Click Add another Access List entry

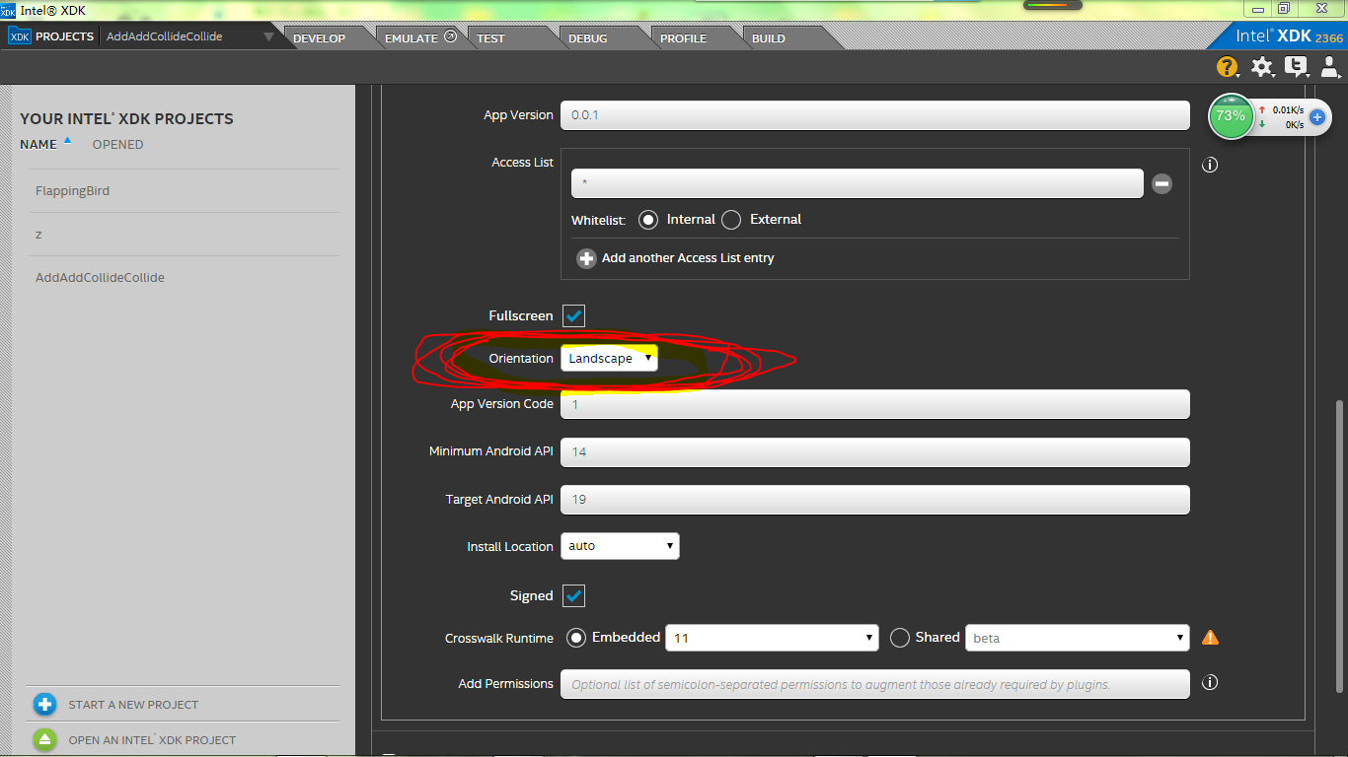tap(688, 258)
